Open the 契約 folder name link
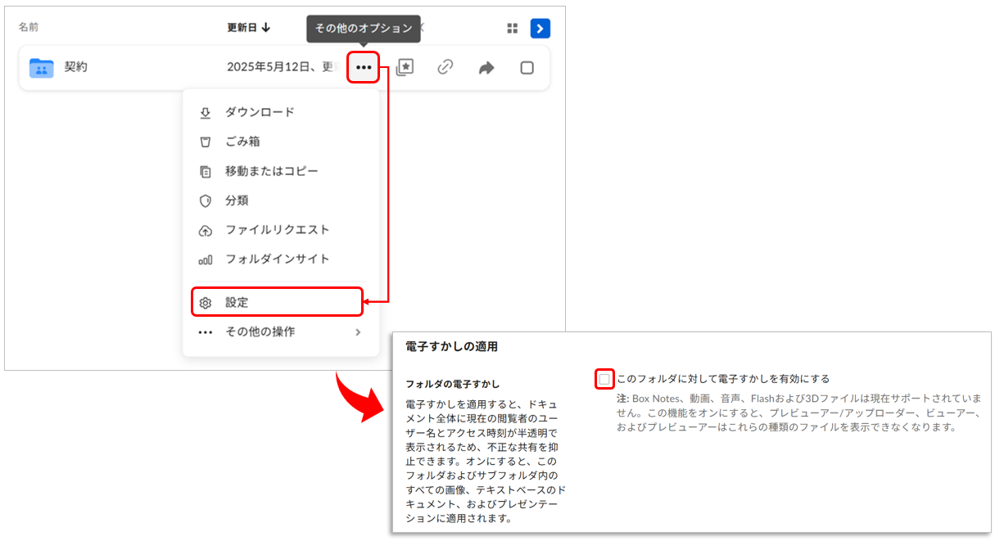This screenshot has width=995, height=541. [x=76, y=67]
